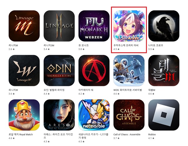
Task: Open the Lineage 2M app icon
Action: (x=59, y=26)
